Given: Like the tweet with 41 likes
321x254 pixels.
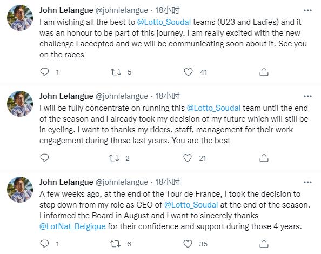Looking at the screenshot, I should click(x=188, y=72).
